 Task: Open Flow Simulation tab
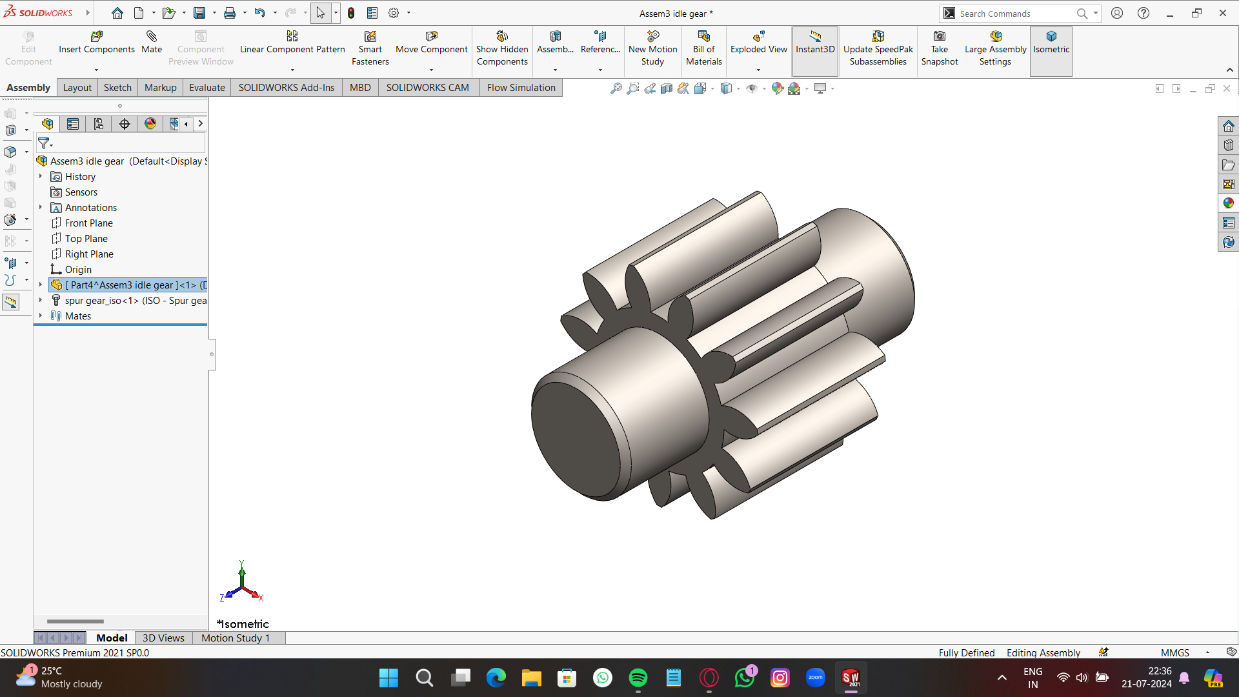point(521,88)
